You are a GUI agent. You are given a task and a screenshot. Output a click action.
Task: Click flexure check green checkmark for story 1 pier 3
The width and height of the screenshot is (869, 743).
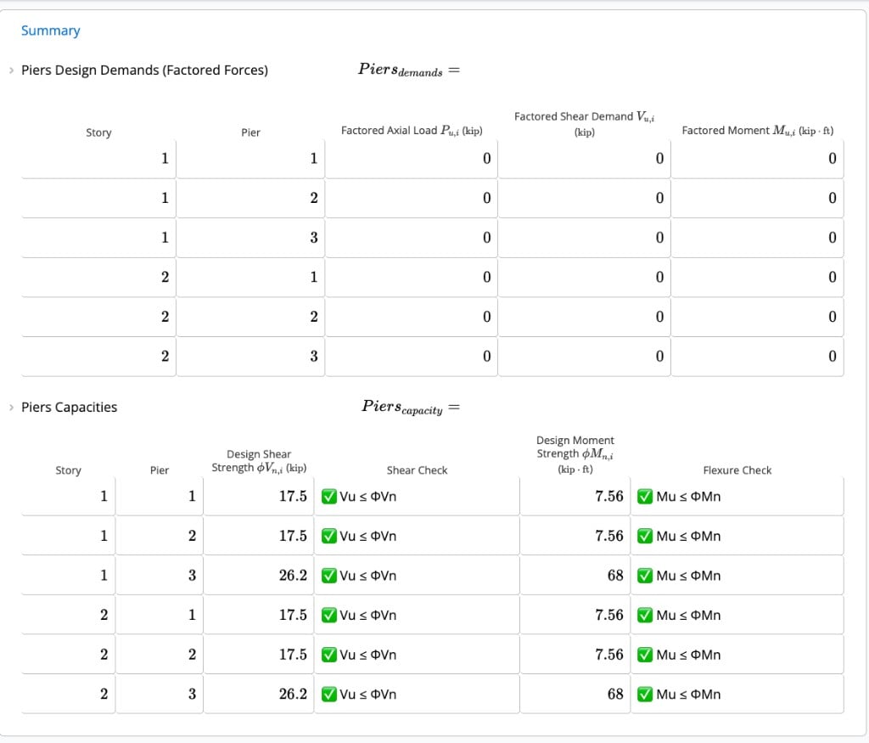[645, 576]
